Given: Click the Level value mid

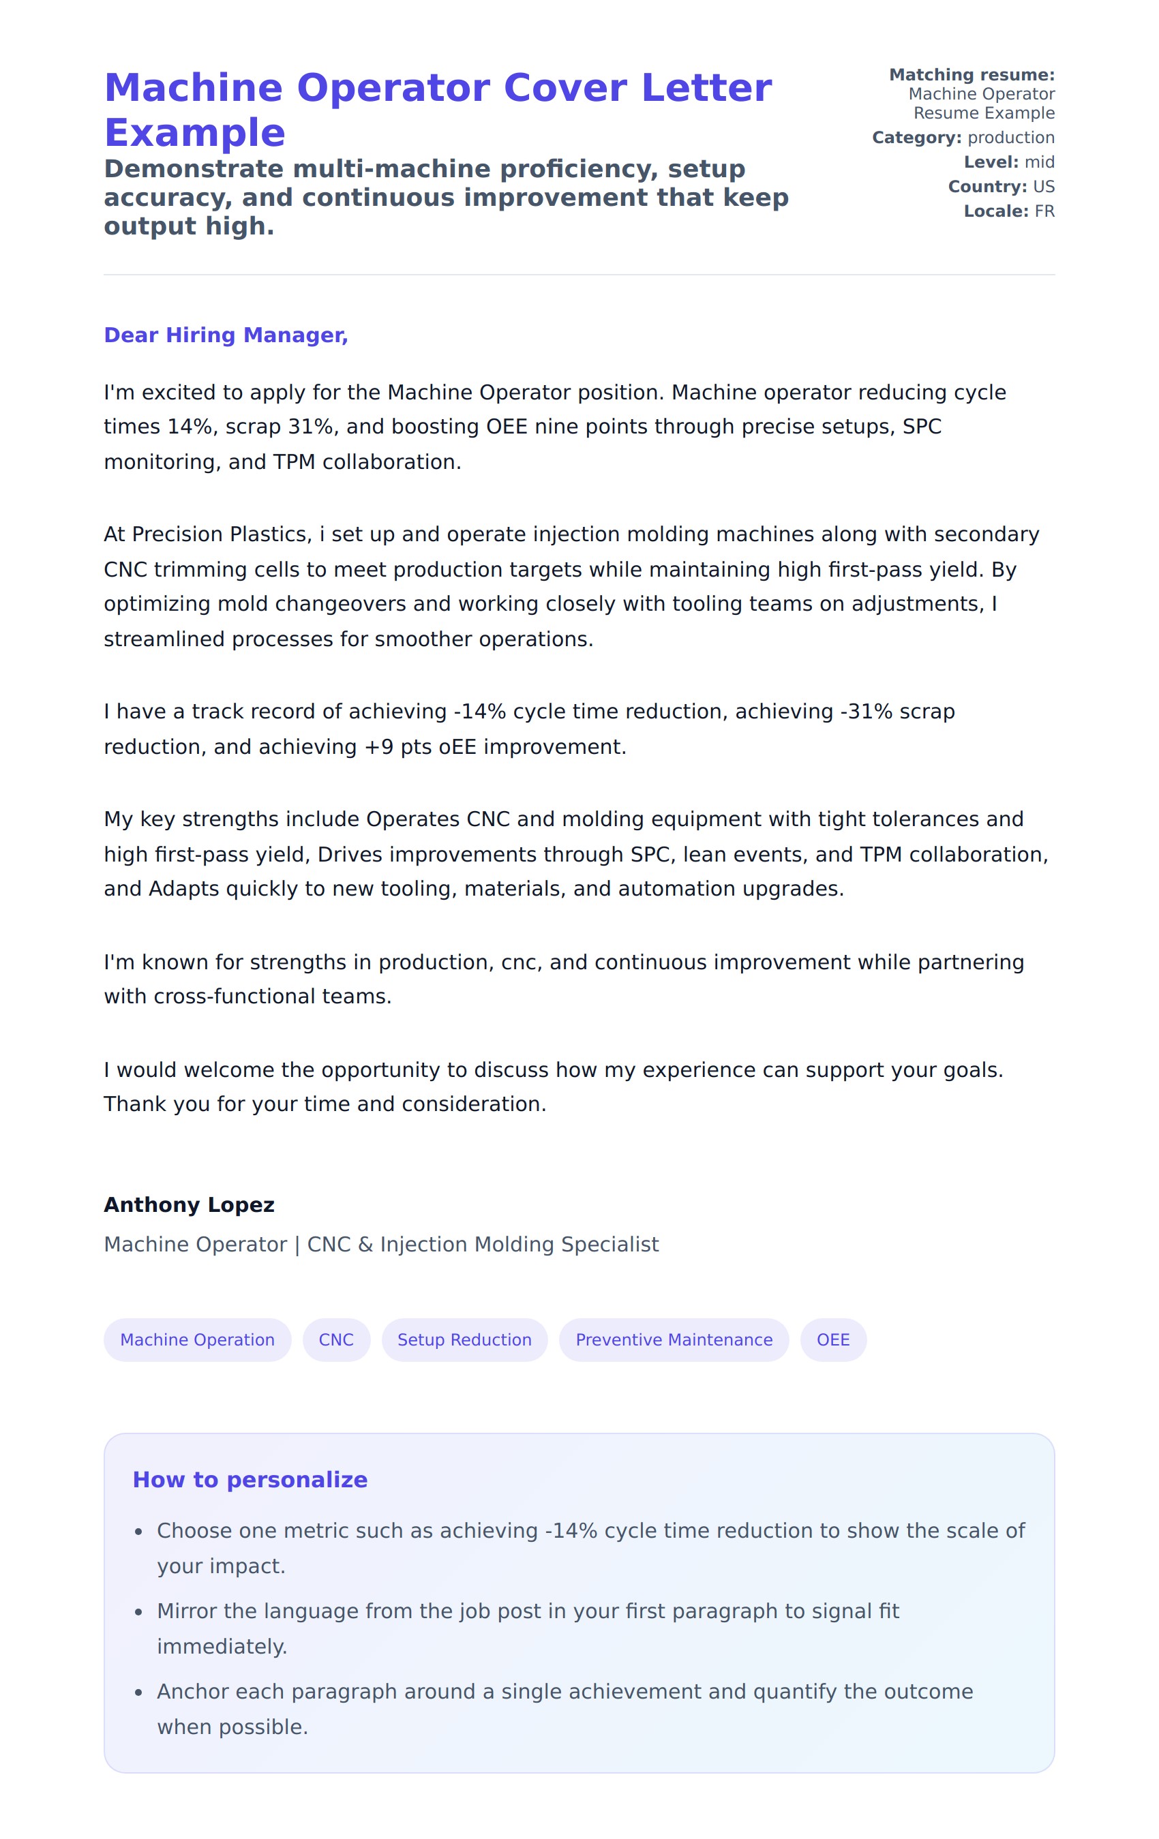Looking at the screenshot, I should click(1039, 162).
